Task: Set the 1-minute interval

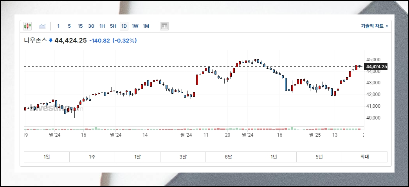Action: coord(58,26)
